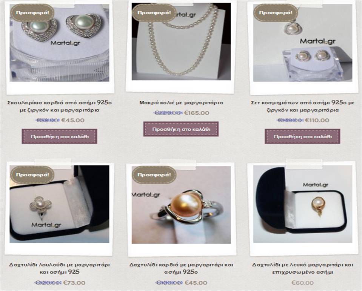Add heart earrings to cart via Προσθήκη στο καλάθι
This screenshot has width=362, height=291.
click(59, 136)
